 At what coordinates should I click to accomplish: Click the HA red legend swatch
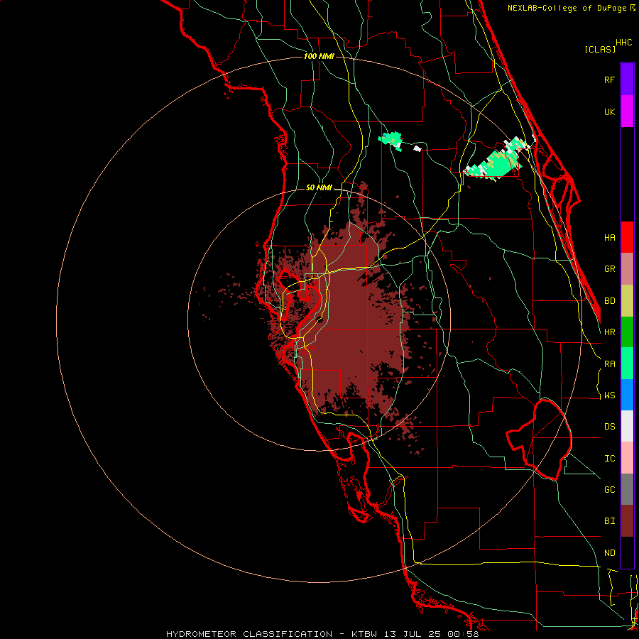tap(627, 237)
